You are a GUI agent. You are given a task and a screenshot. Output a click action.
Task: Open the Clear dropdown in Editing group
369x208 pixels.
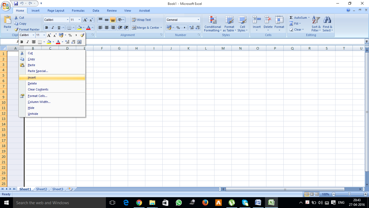coord(296,30)
